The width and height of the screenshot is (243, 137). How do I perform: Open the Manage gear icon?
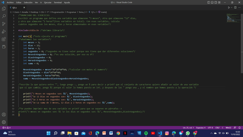point(4,122)
